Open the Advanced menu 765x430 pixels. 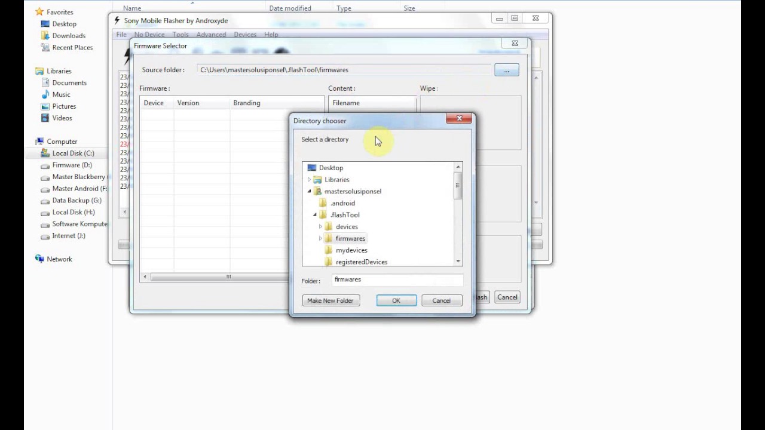point(211,35)
